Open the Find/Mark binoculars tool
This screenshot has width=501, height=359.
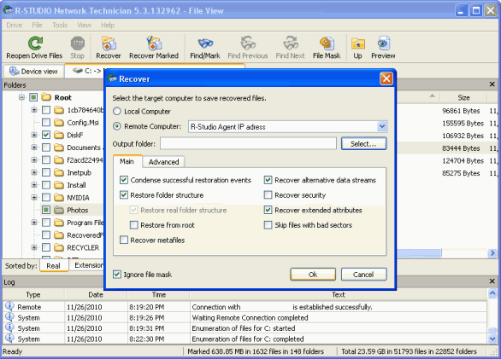(205, 43)
